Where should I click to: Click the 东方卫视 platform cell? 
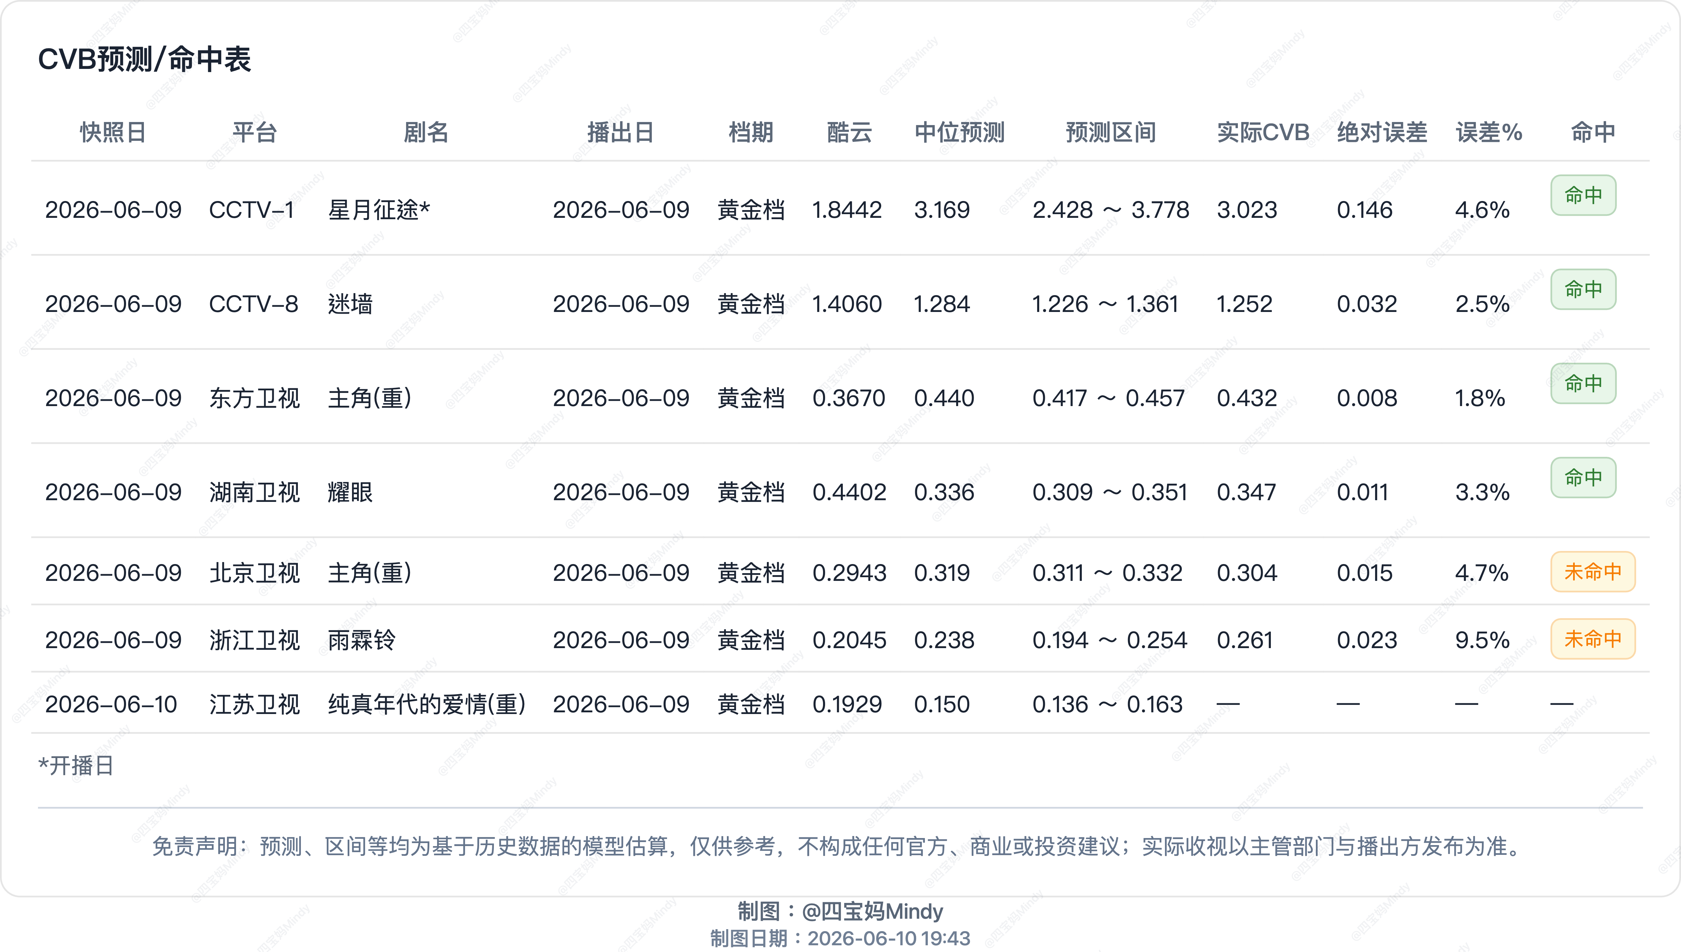click(255, 398)
